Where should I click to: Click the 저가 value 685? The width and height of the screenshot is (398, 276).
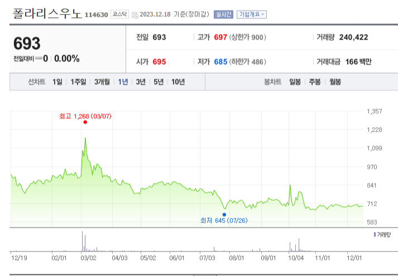(x=220, y=61)
